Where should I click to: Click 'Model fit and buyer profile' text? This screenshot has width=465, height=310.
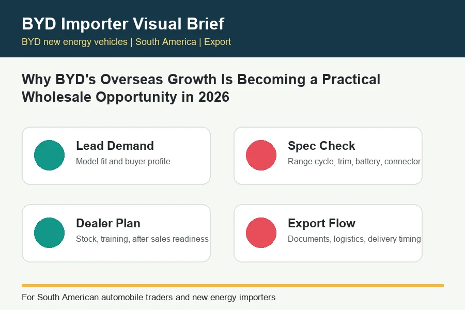click(123, 161)
